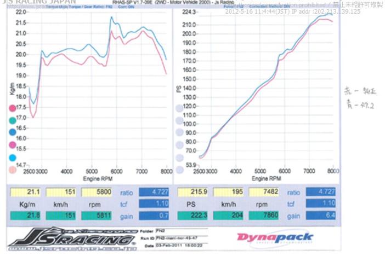The height and width of the screenshot is (256, 385).
Task: Click the magenta marker just below the blue circle
Action: tap(13, 144)
